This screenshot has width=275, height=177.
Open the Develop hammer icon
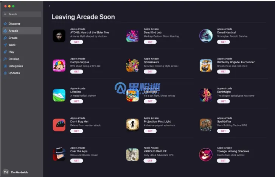(x=5, y=59)
